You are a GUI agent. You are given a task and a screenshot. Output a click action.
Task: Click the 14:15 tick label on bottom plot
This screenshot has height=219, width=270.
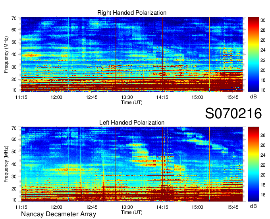(162, 207)
